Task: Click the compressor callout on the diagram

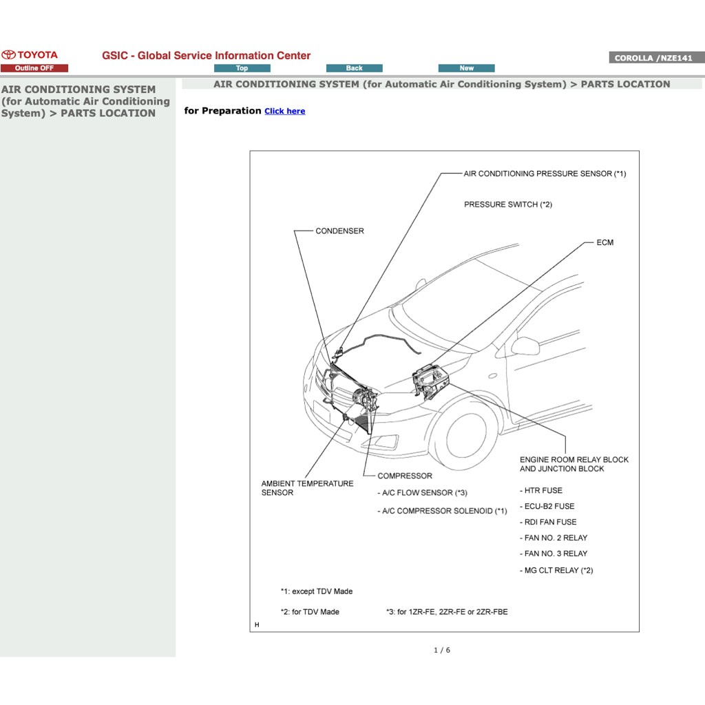Action: coord(404,476)
